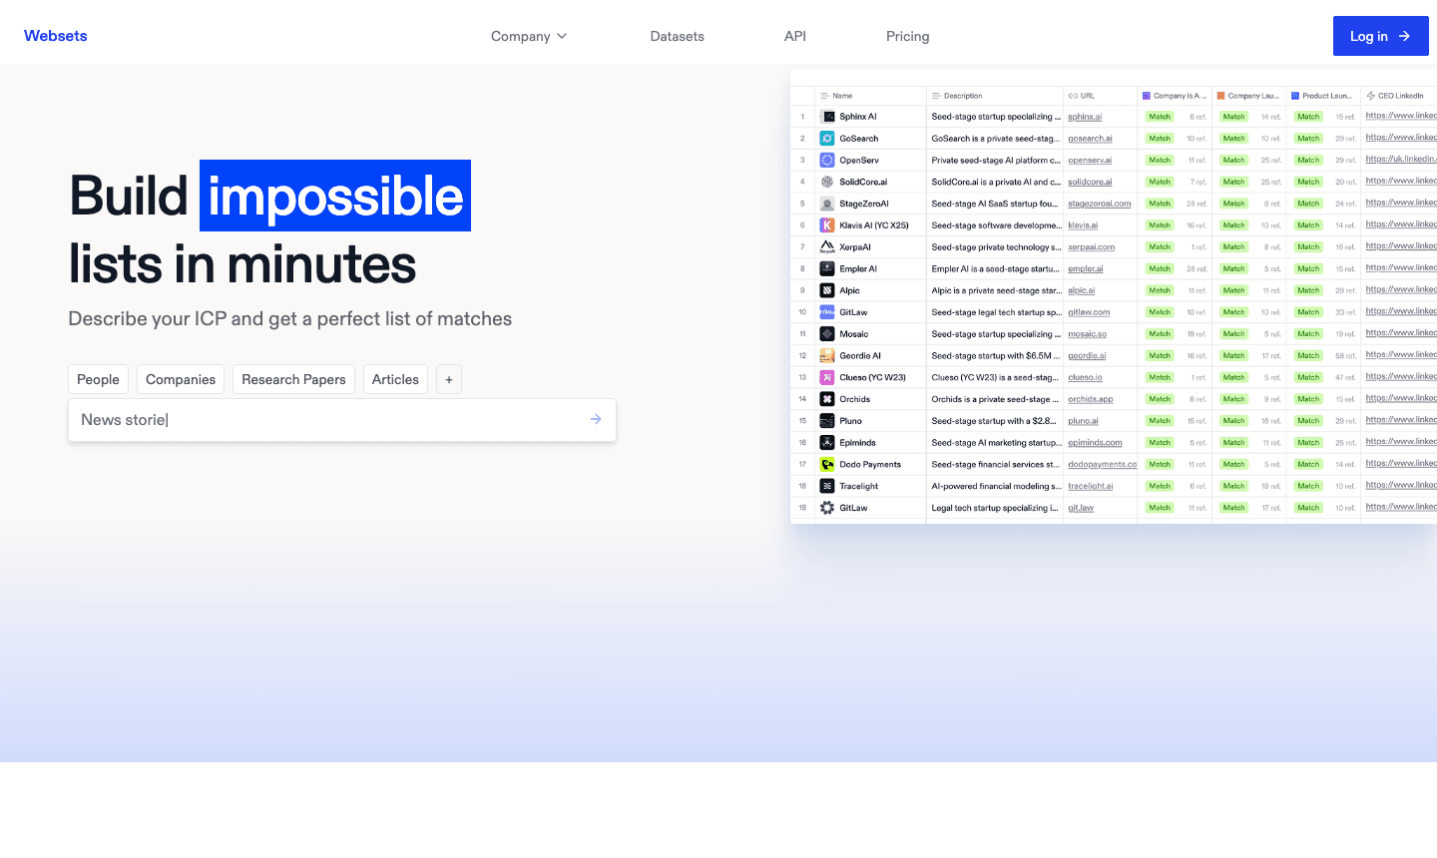This screenshot has height=858, width=1437.
Task: Click the SolidCore.ai logo icon
Action: tap(827, 182)
